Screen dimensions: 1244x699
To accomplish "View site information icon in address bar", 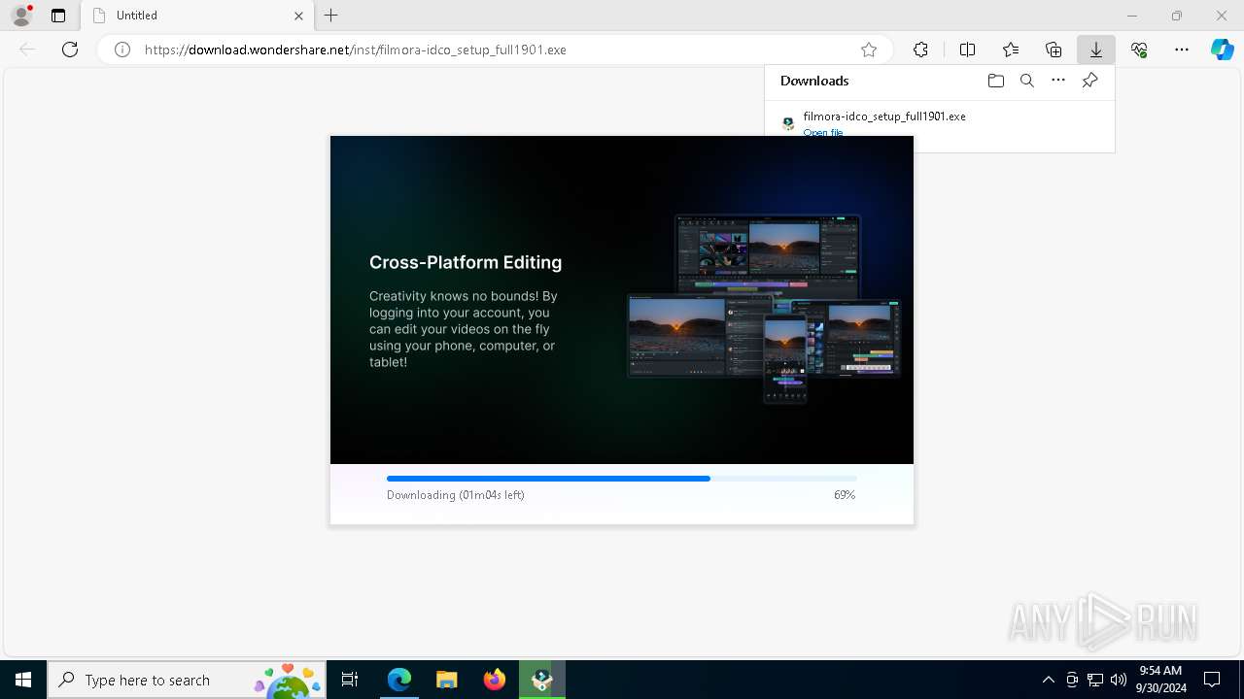I will pos(122,50).
